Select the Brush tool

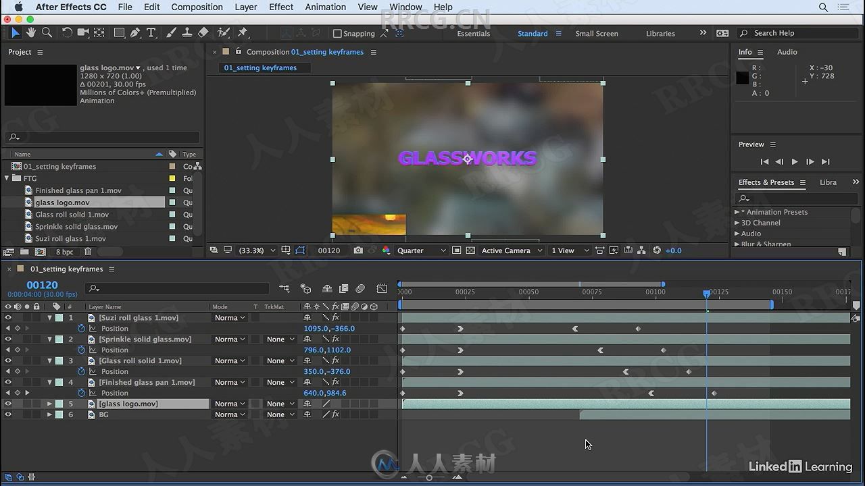point(171,32)
